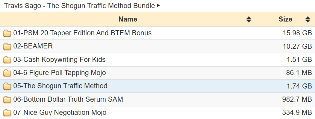Click the Travis Sago bundle breadcrumb title
Image resolution: width=315 pixels, height=119 pixels.
80,6
